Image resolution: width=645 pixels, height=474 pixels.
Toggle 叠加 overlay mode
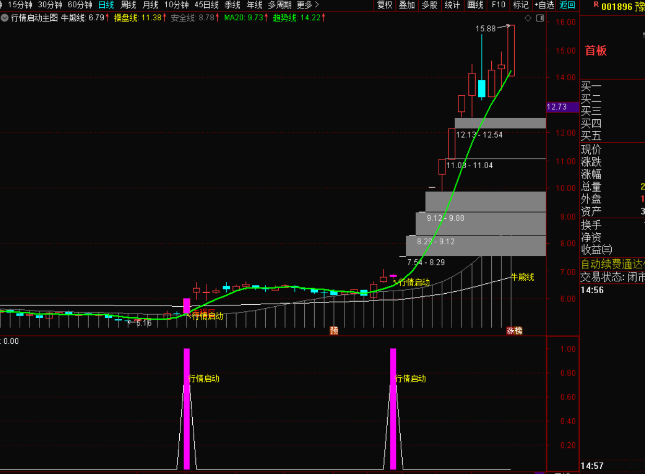(407, 5)
